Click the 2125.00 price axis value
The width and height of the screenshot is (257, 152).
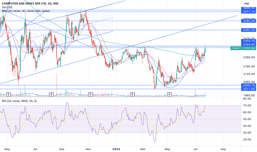point(249,74)
